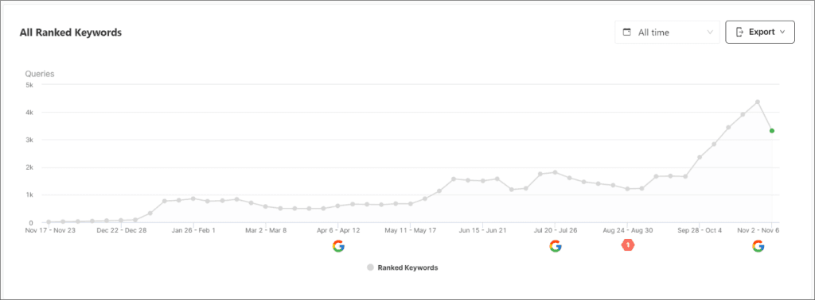Click the 5k y-axis label

[x=30, y=84]
